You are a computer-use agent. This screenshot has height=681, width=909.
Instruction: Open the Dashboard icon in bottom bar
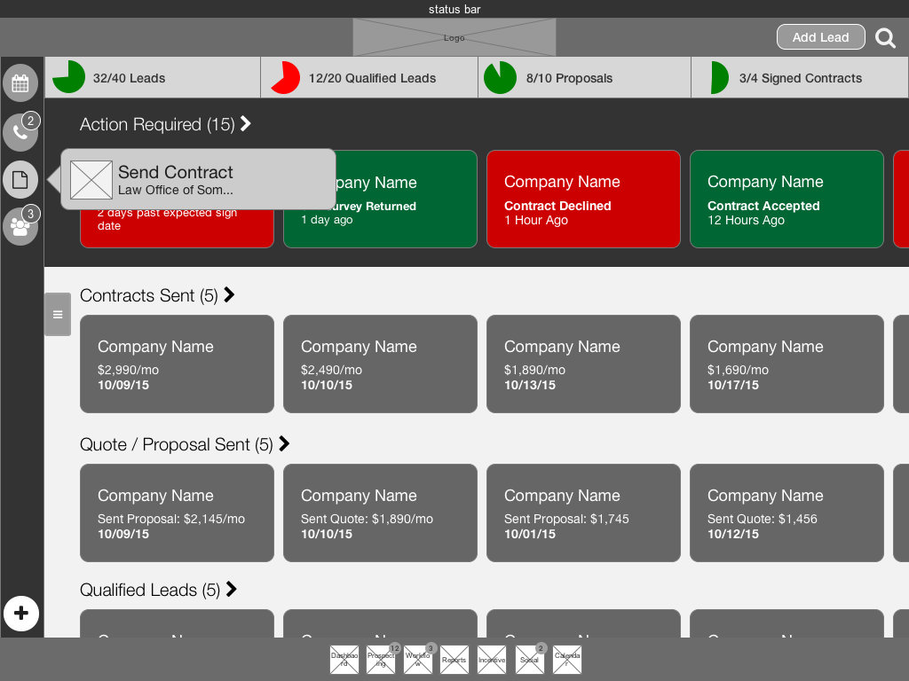pyautogui.click(x=344, y=660)
